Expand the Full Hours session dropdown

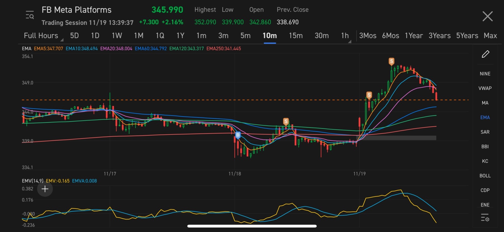[43, 36]
